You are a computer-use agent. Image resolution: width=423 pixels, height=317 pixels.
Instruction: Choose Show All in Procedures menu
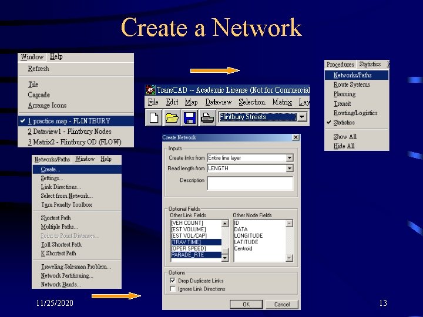click(x=357, y=137)
